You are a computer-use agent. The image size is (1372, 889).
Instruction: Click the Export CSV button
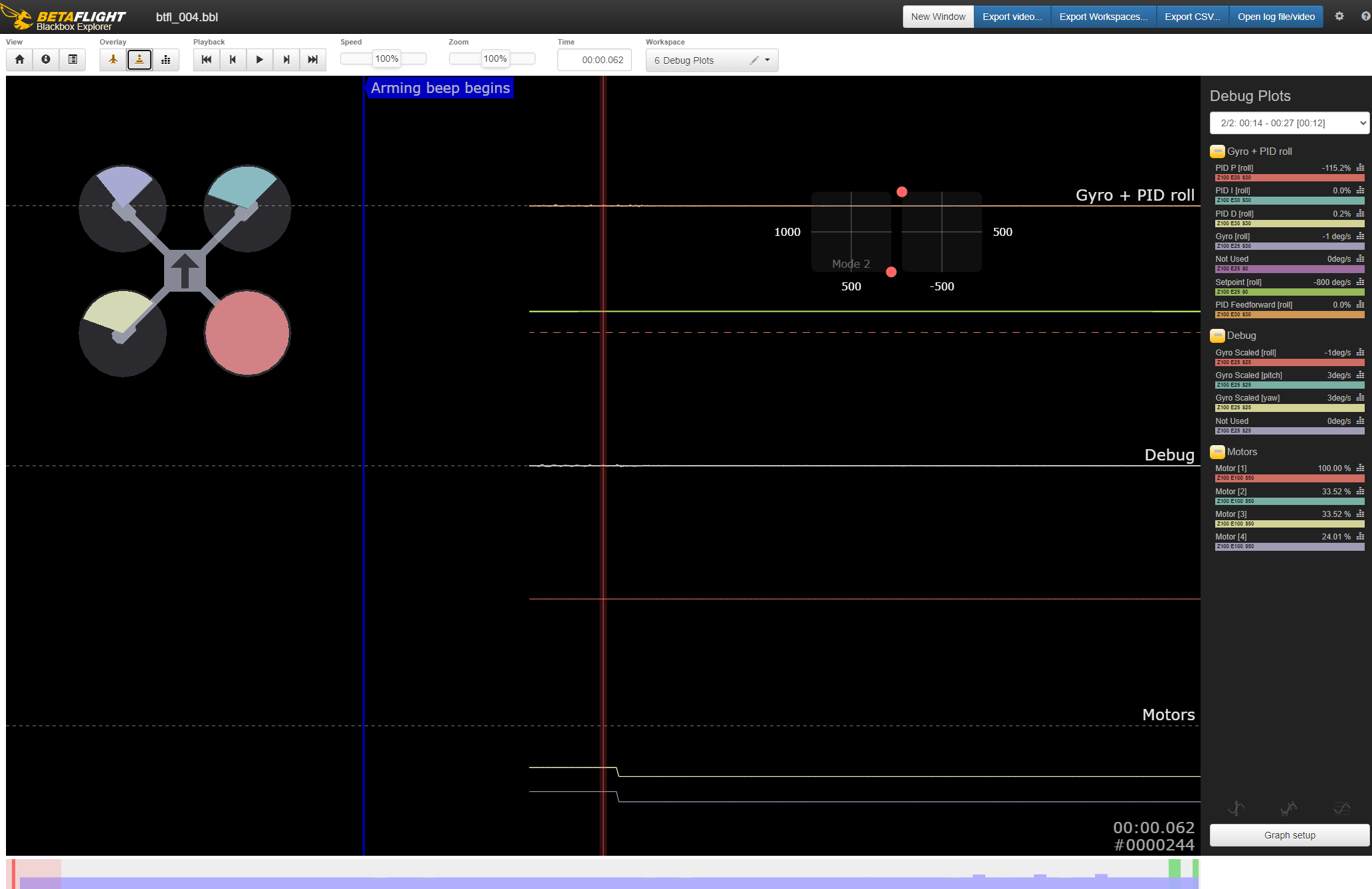(1192, 17)
